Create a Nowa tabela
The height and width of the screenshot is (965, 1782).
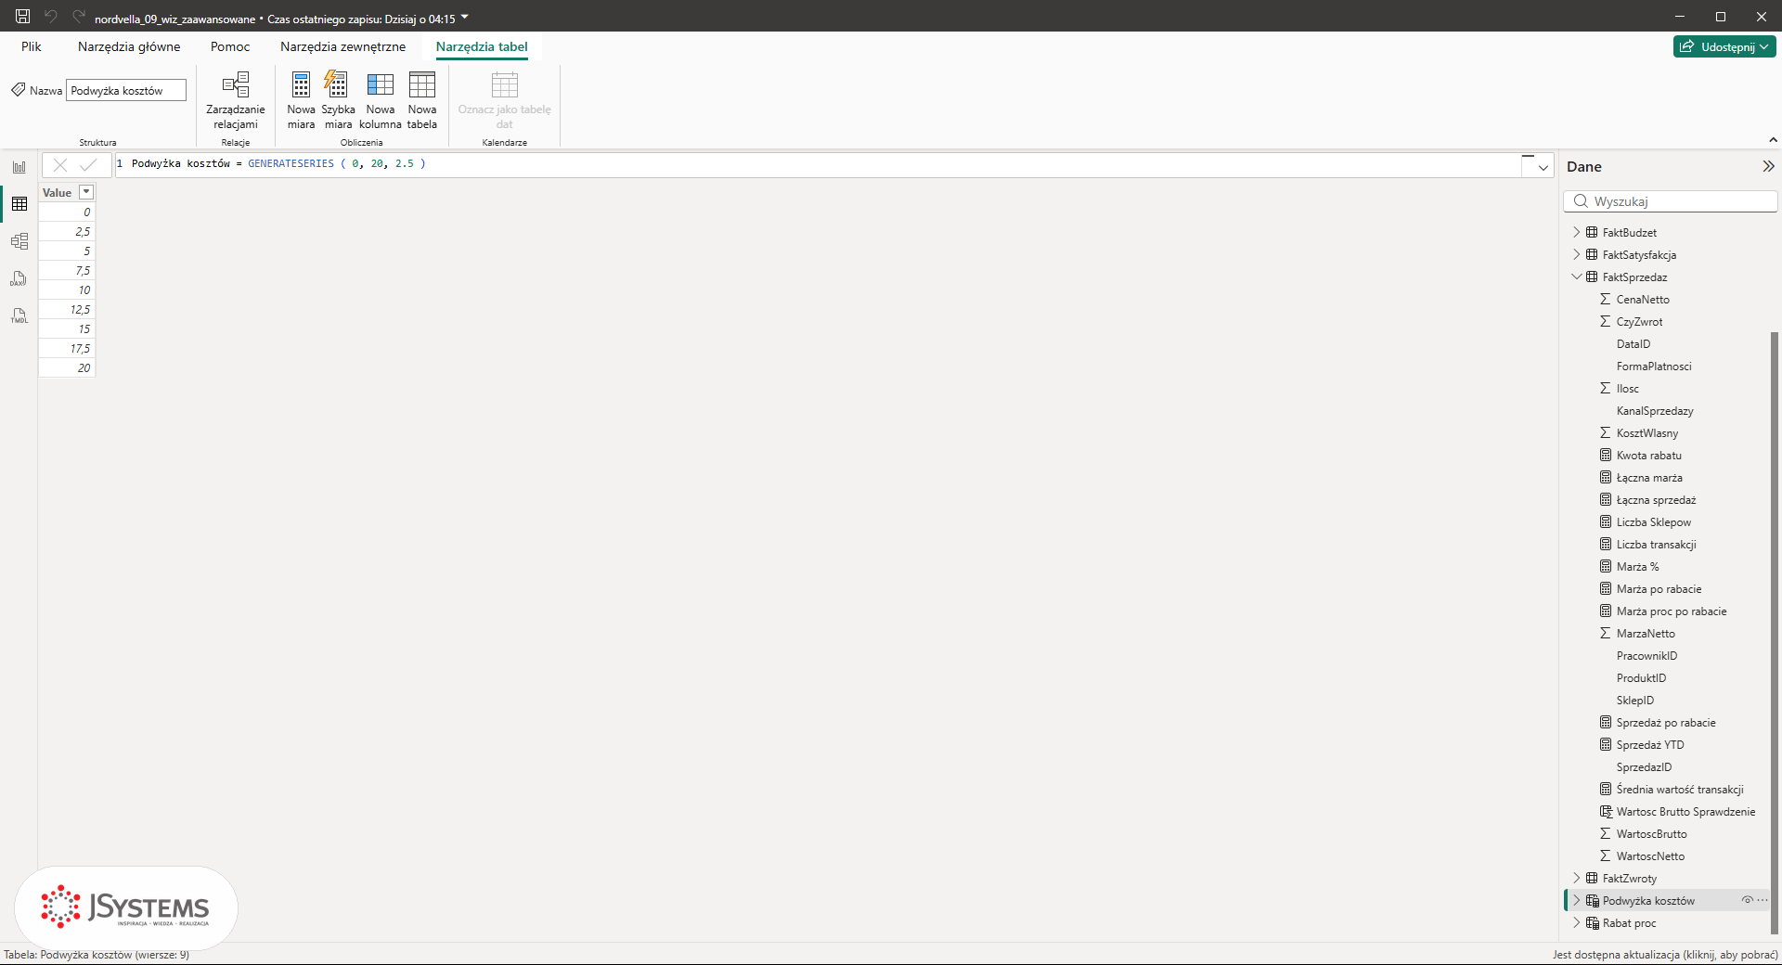[421, 100]
